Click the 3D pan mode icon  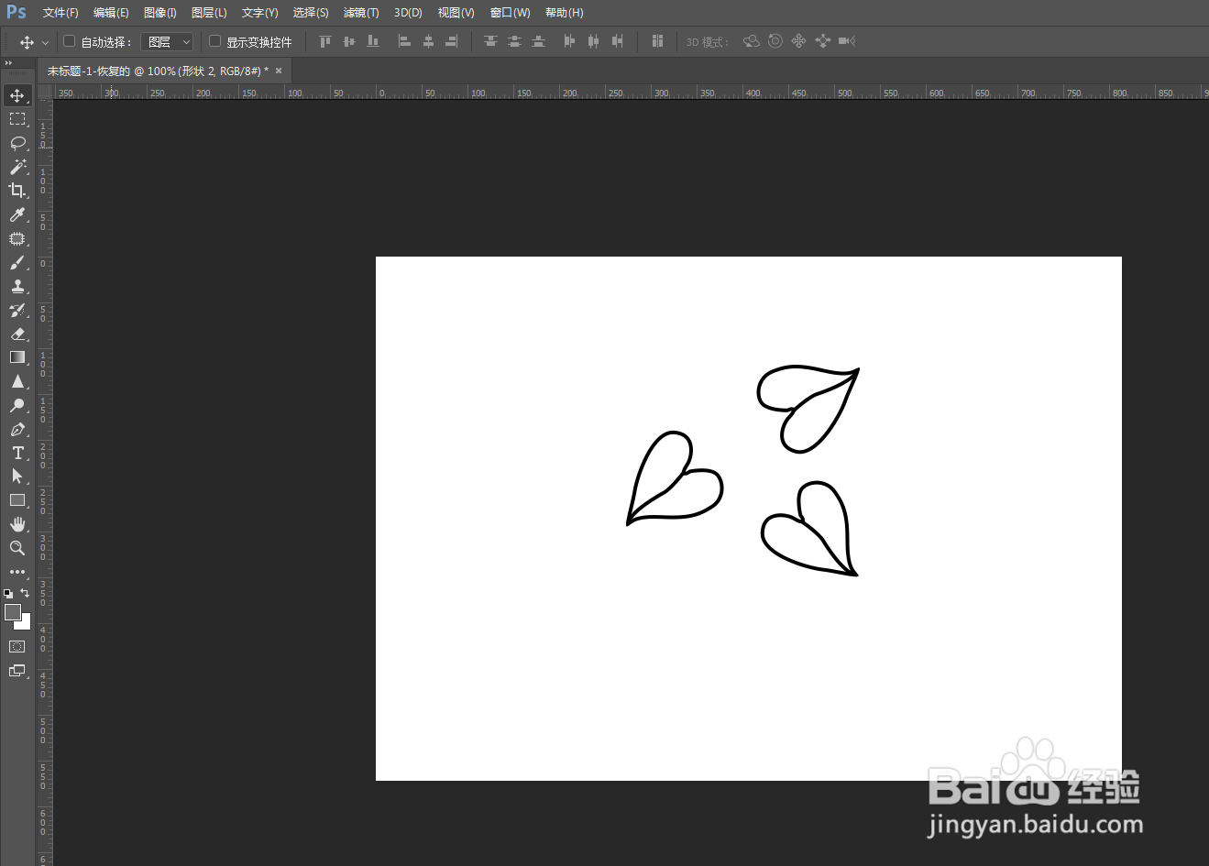799,41
